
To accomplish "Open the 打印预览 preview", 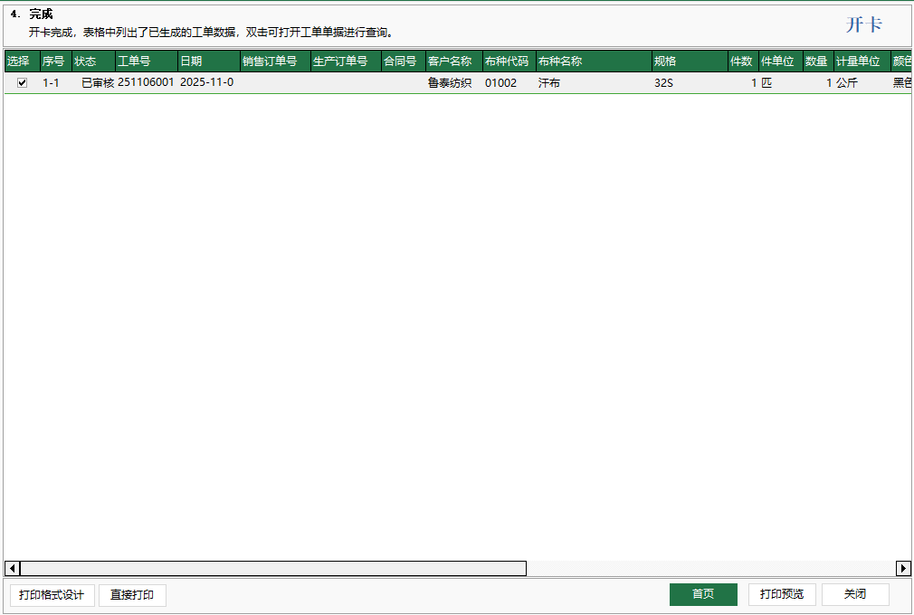I will tap(781, 594).
